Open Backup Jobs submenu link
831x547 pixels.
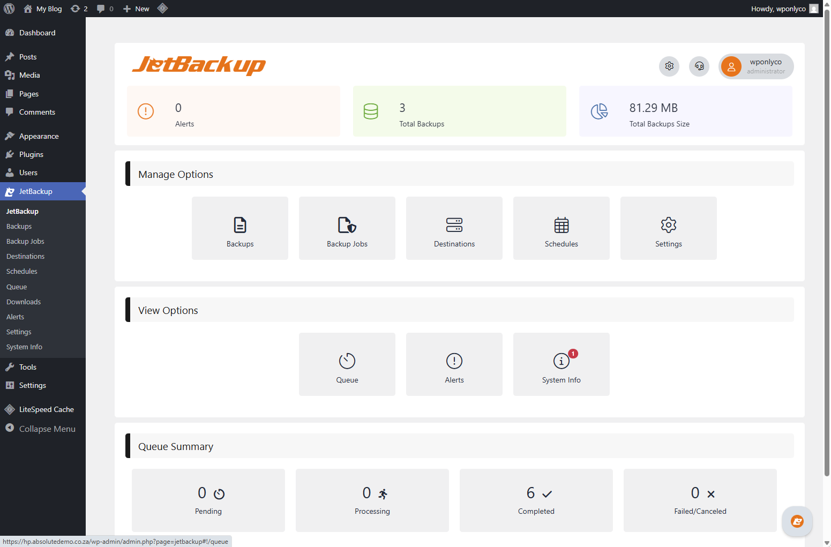click(x=25, y=241)
